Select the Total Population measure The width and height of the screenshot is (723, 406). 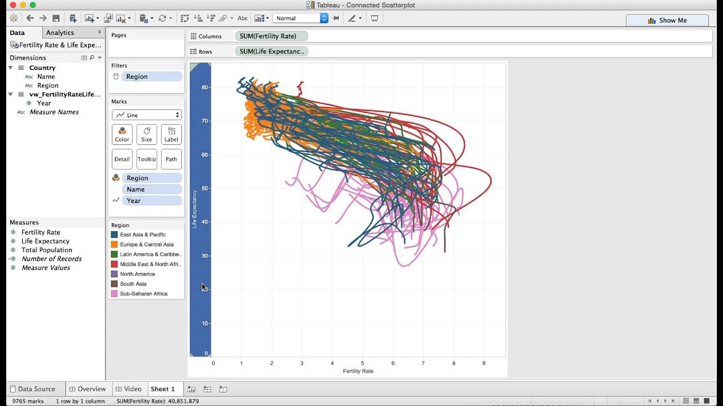tap(47, 250)
